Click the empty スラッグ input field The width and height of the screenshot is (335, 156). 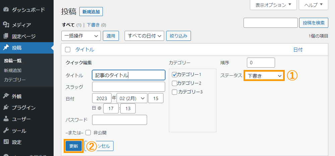click(x=129, y=87)
